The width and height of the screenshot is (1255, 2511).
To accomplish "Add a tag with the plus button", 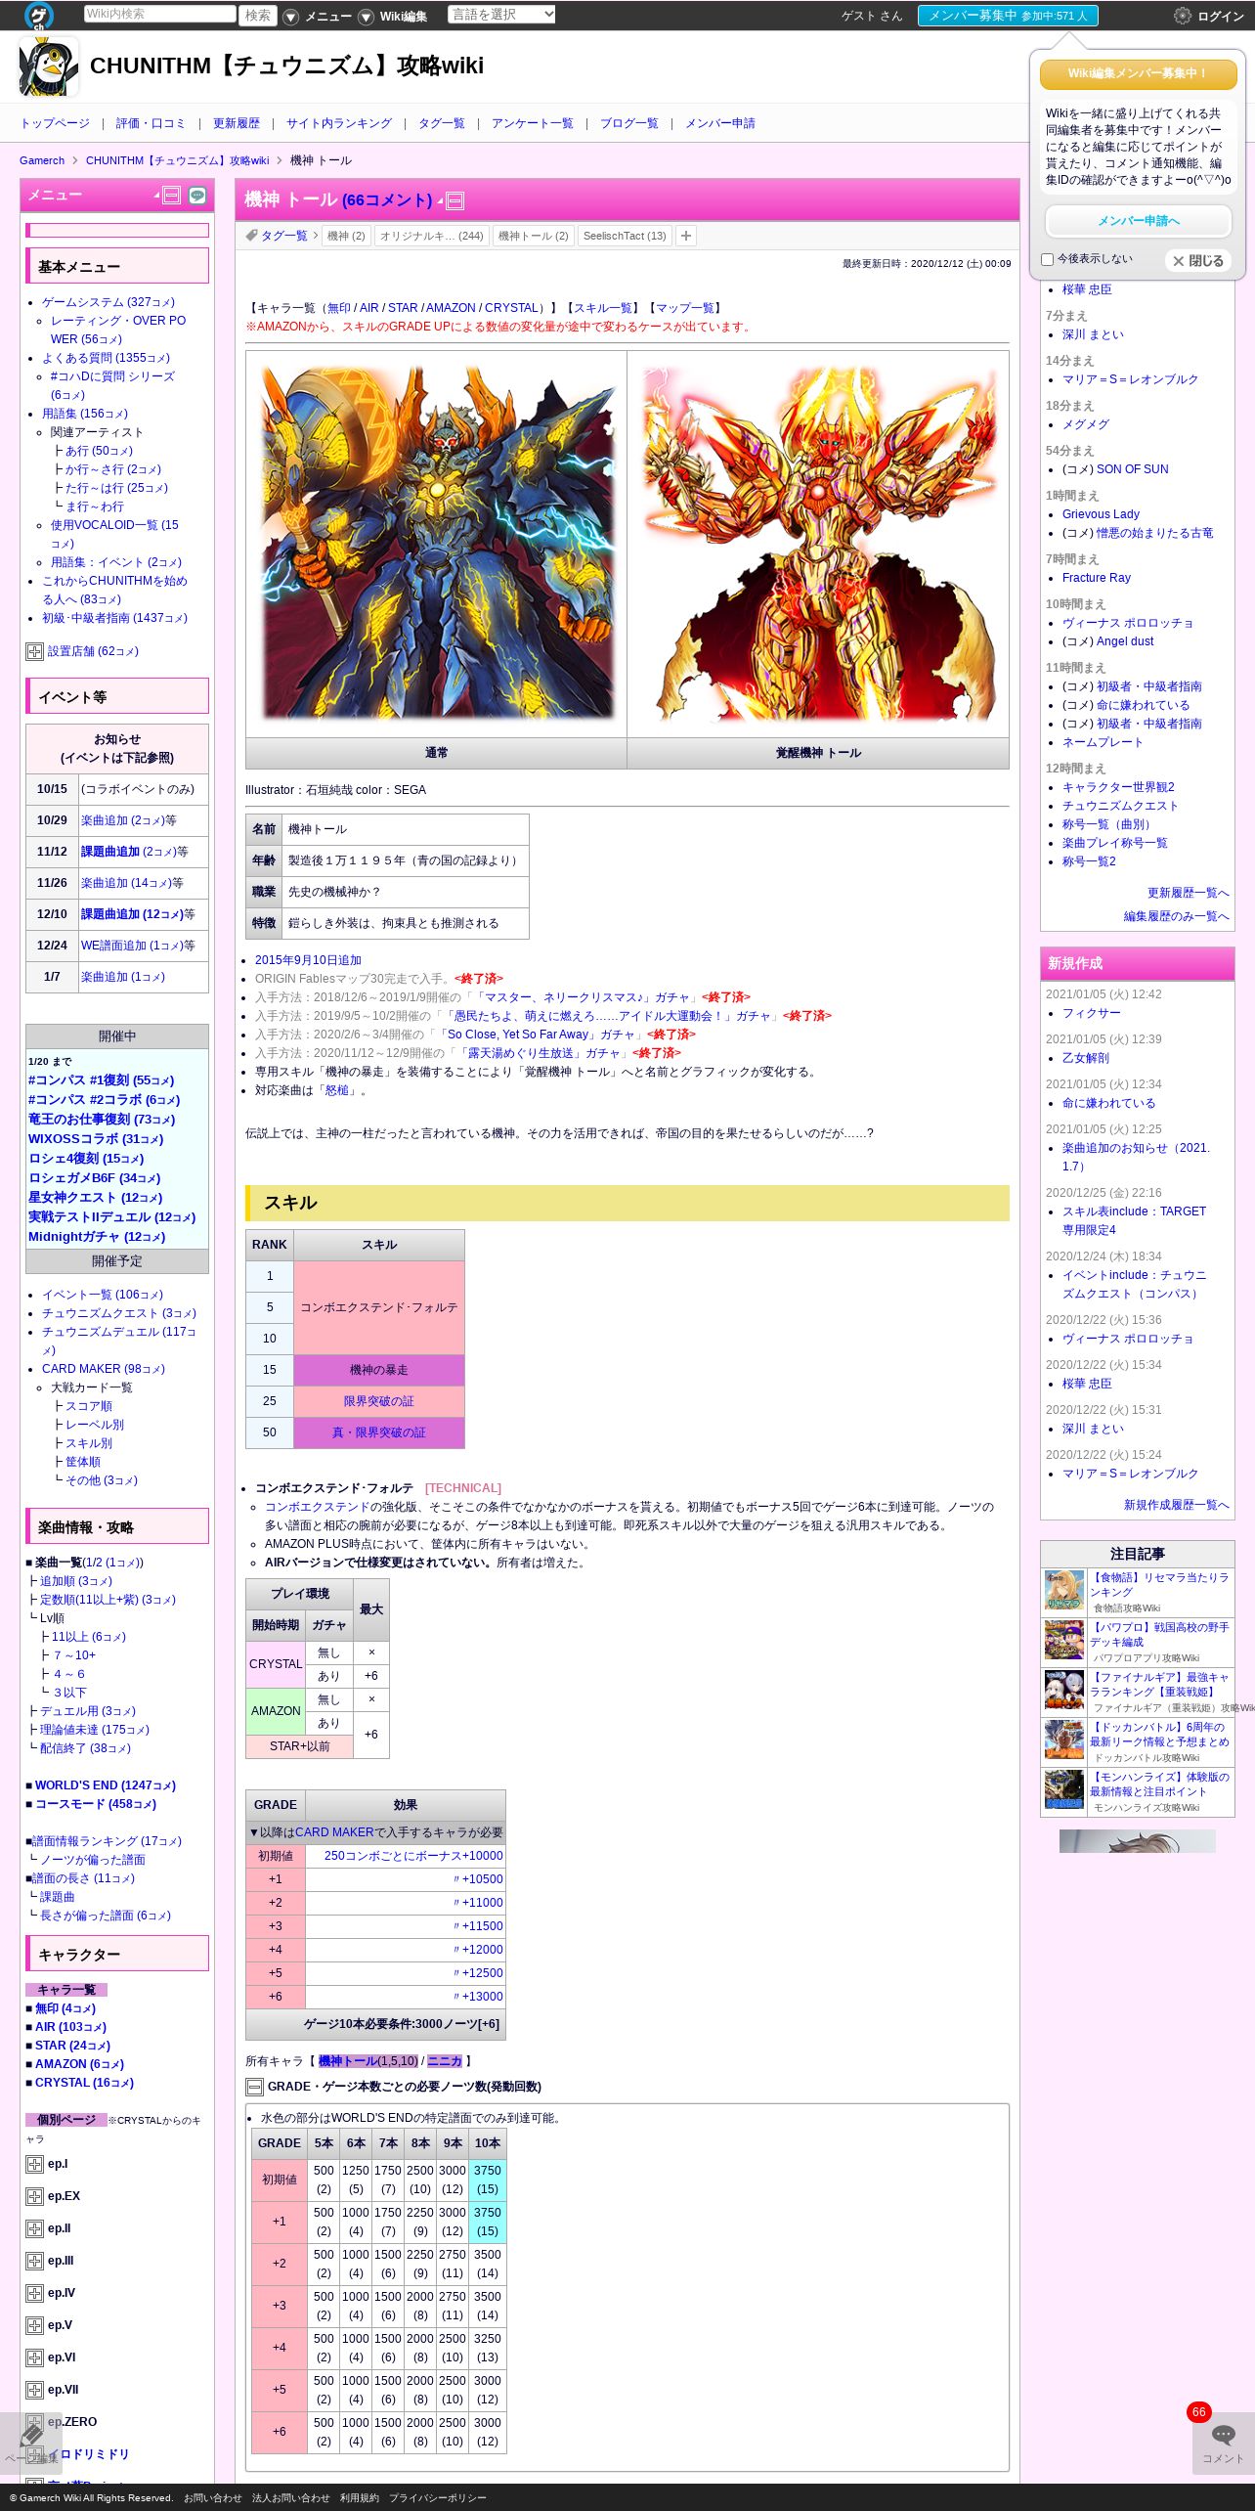I will point(686,236).
